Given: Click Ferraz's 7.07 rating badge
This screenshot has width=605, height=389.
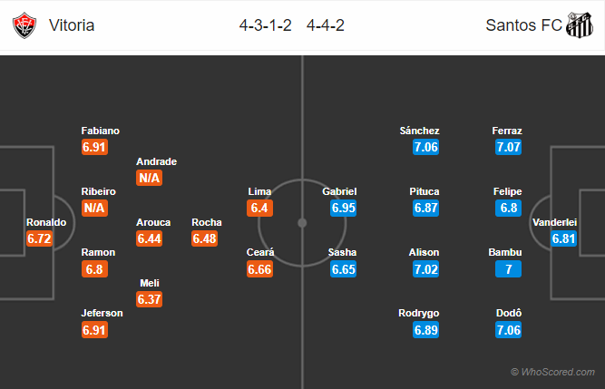Looking at the screenshot, I should click(x=509, y=147).
